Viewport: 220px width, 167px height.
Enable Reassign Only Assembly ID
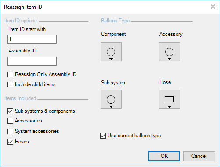pyautogui.click(x=10, y=74)
